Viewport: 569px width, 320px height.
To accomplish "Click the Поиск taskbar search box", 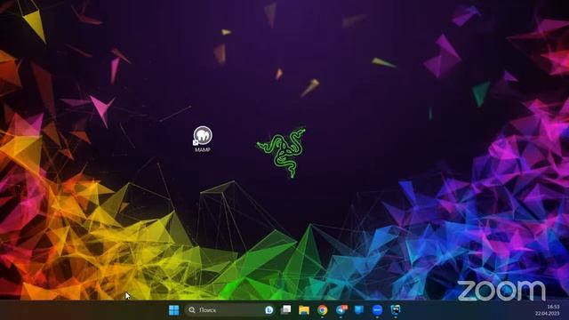I will pyautogui.click(x=230, y=310).
